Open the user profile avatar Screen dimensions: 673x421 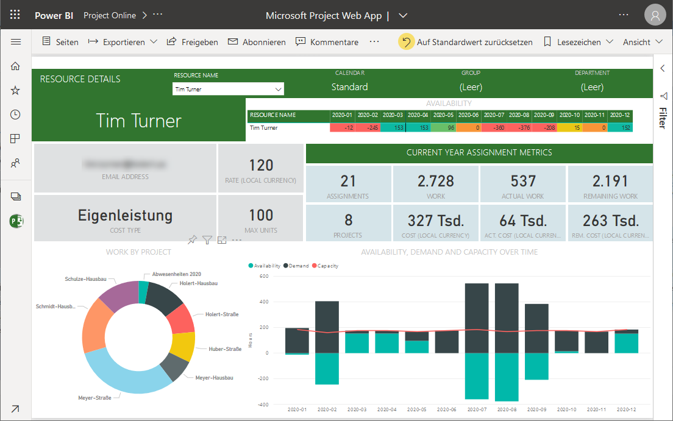click(655, 15)
